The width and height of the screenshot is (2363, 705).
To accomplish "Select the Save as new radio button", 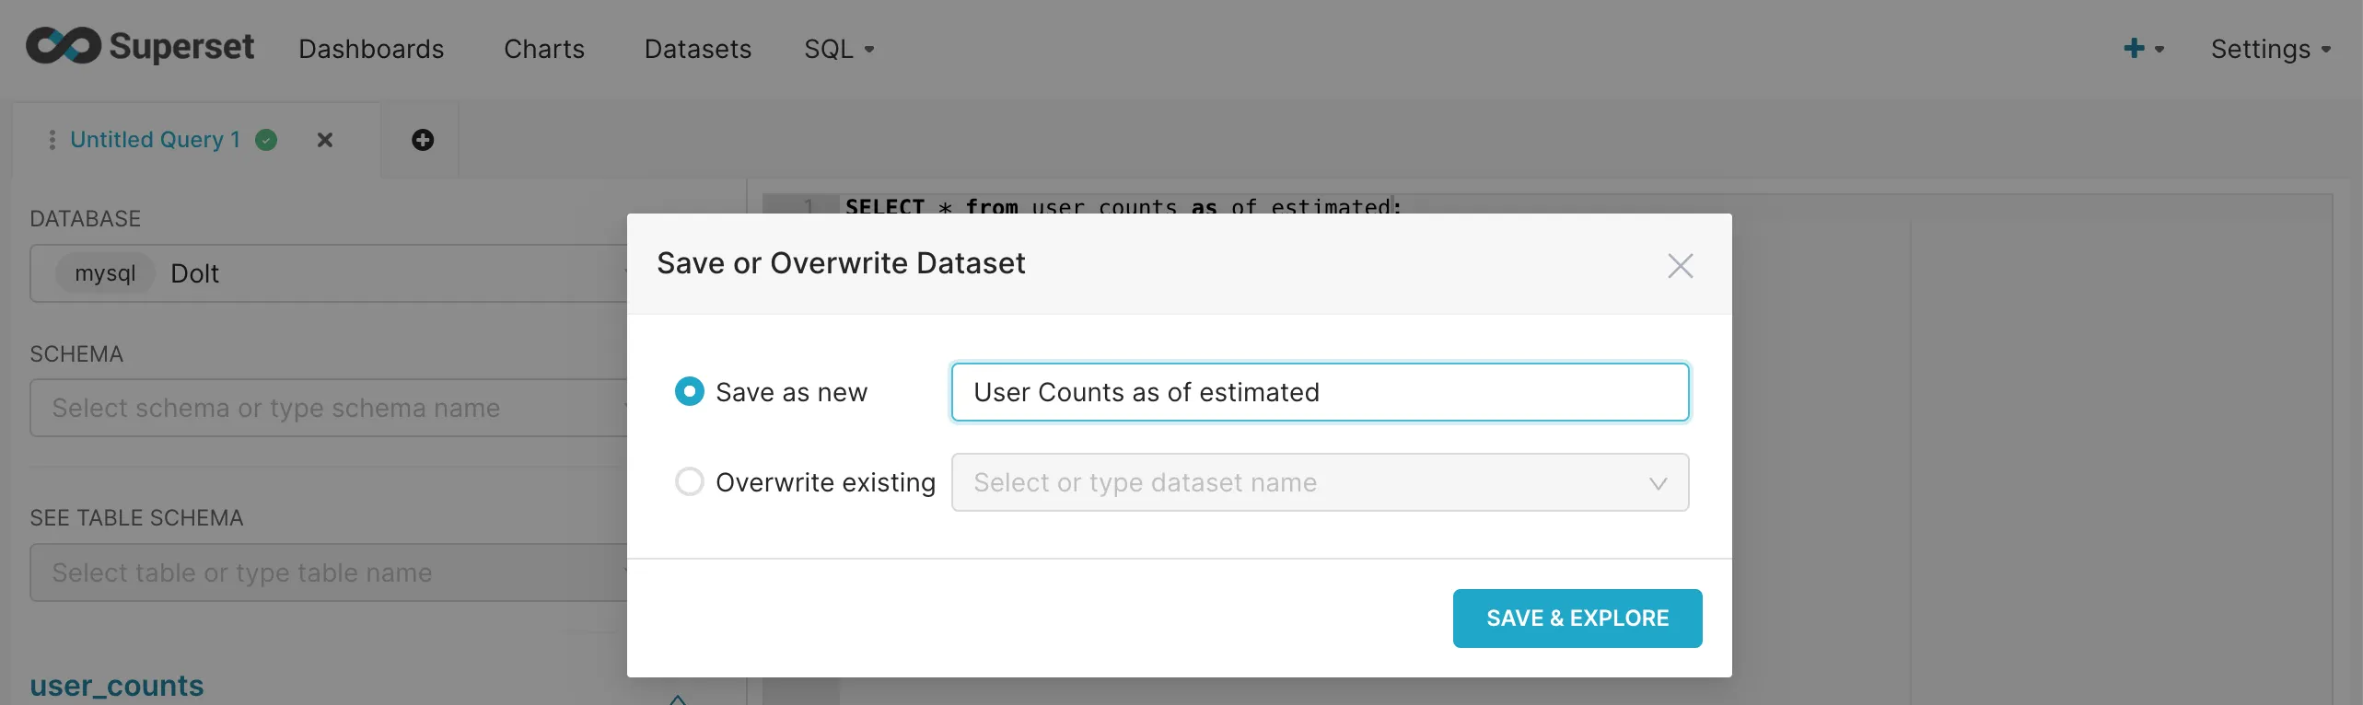I will pos(689,391).
